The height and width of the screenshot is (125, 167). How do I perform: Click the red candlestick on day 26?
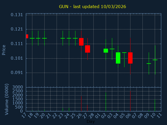pyautogui.click(x=81, y=42)
